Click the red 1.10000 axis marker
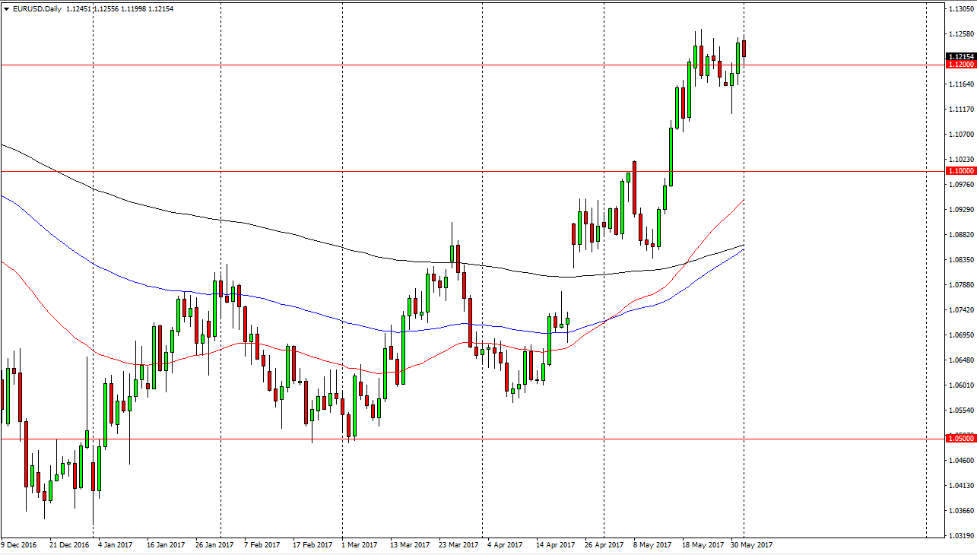 (x=959, y=171)
